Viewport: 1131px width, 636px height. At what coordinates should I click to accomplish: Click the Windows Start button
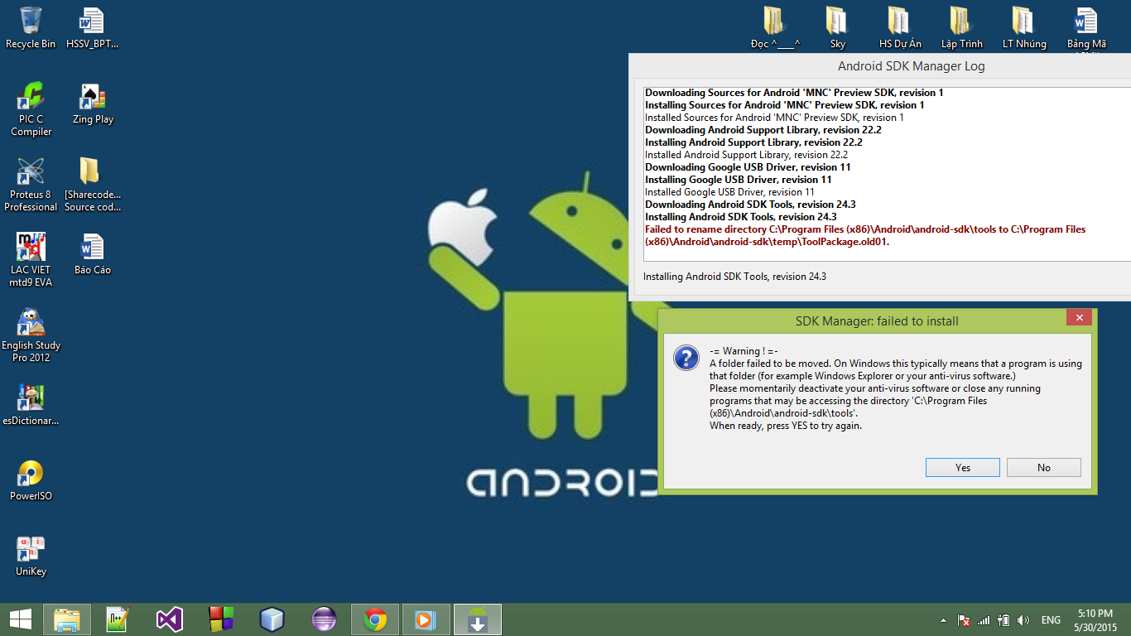[20, 619]
